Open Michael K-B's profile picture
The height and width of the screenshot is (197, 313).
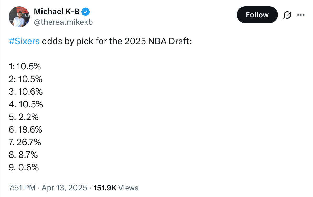click(x=19, y=17)
